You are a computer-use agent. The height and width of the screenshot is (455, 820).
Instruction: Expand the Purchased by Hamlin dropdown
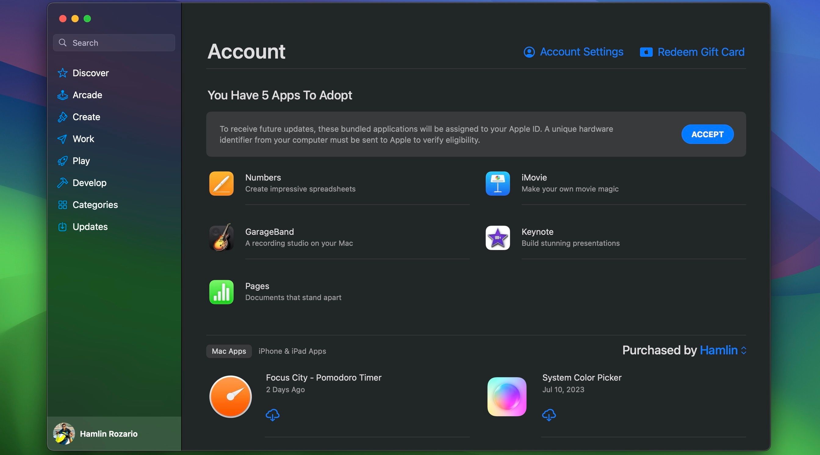click(723, 350)
